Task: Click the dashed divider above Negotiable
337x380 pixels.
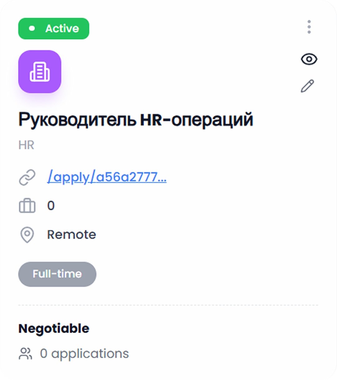Action: pos(168,303)
